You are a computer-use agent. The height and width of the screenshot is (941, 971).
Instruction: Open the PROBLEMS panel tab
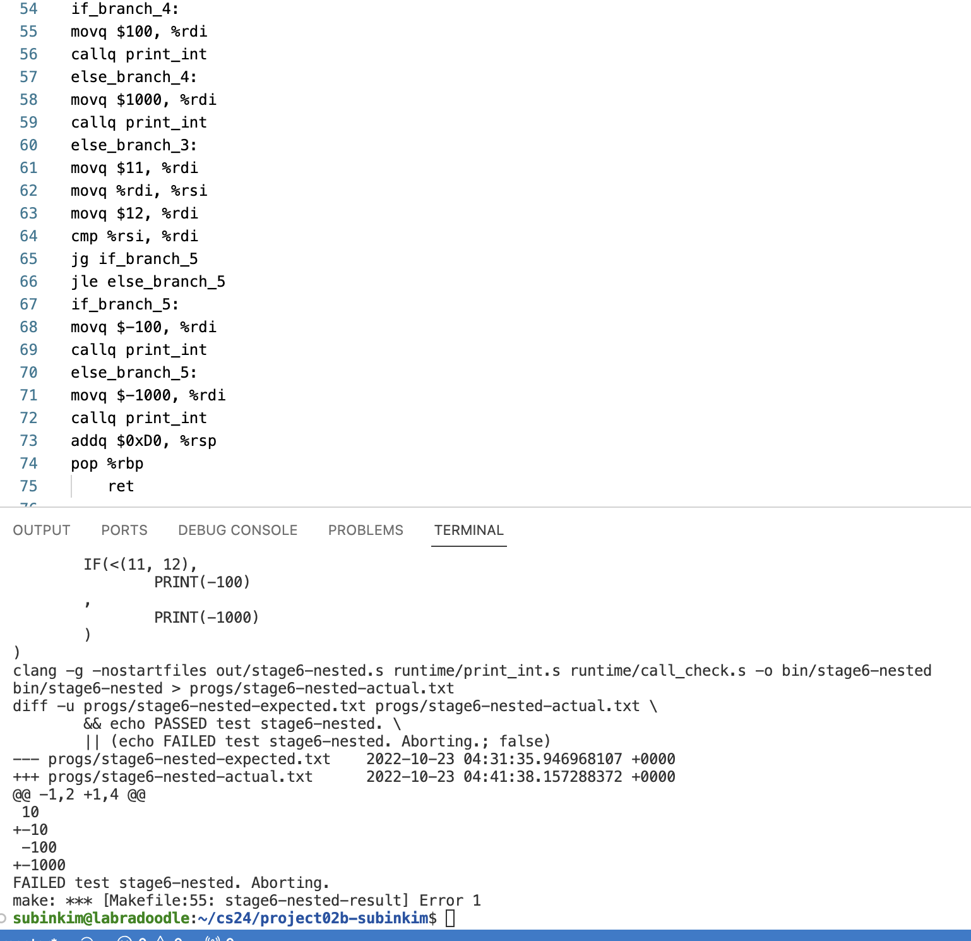click(x=366, y=530)
